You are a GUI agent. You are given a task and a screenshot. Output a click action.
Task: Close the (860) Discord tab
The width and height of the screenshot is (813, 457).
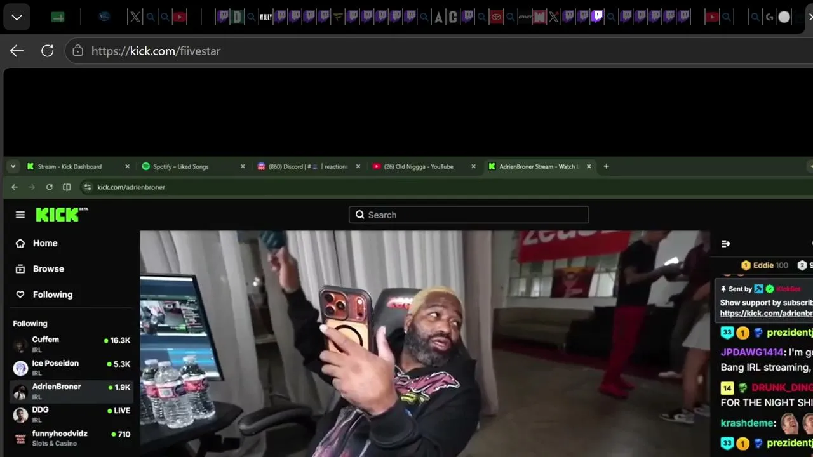(x=358, y=166)
